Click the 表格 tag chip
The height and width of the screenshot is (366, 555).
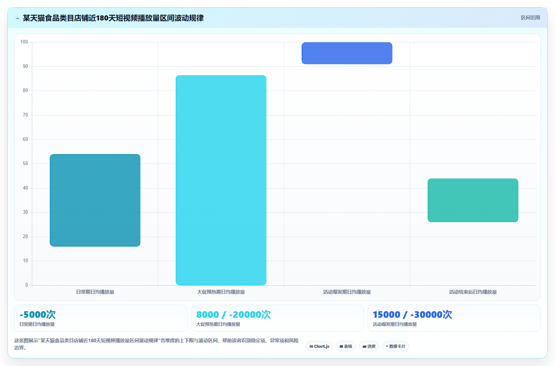pos(346,346)
